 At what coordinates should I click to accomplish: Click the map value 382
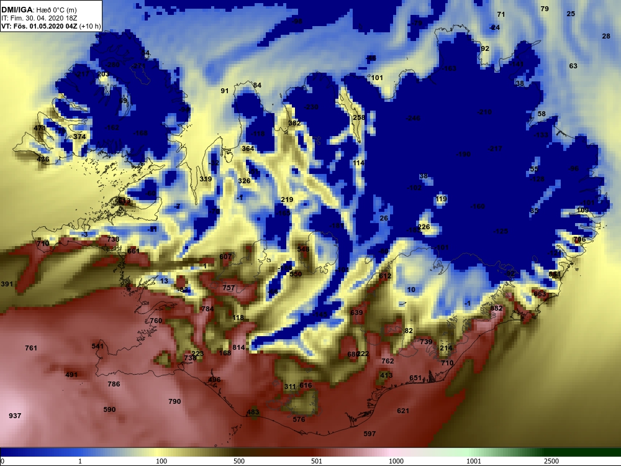pos(294,123)
